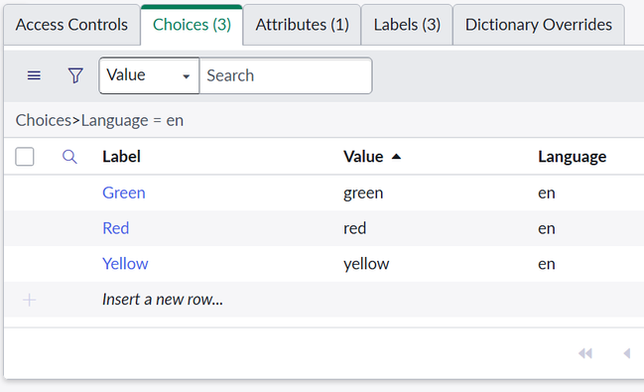
Task: Open the Labels (3) tab
Action: 407,25
